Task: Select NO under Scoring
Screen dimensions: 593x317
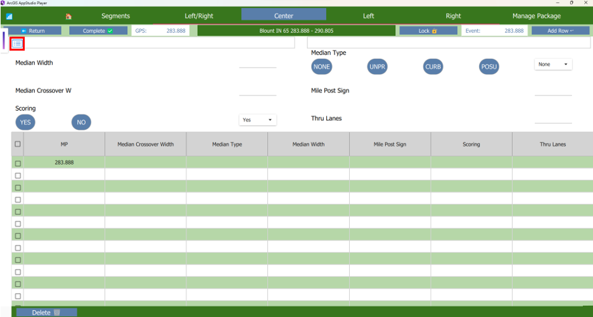Action: 81,122
